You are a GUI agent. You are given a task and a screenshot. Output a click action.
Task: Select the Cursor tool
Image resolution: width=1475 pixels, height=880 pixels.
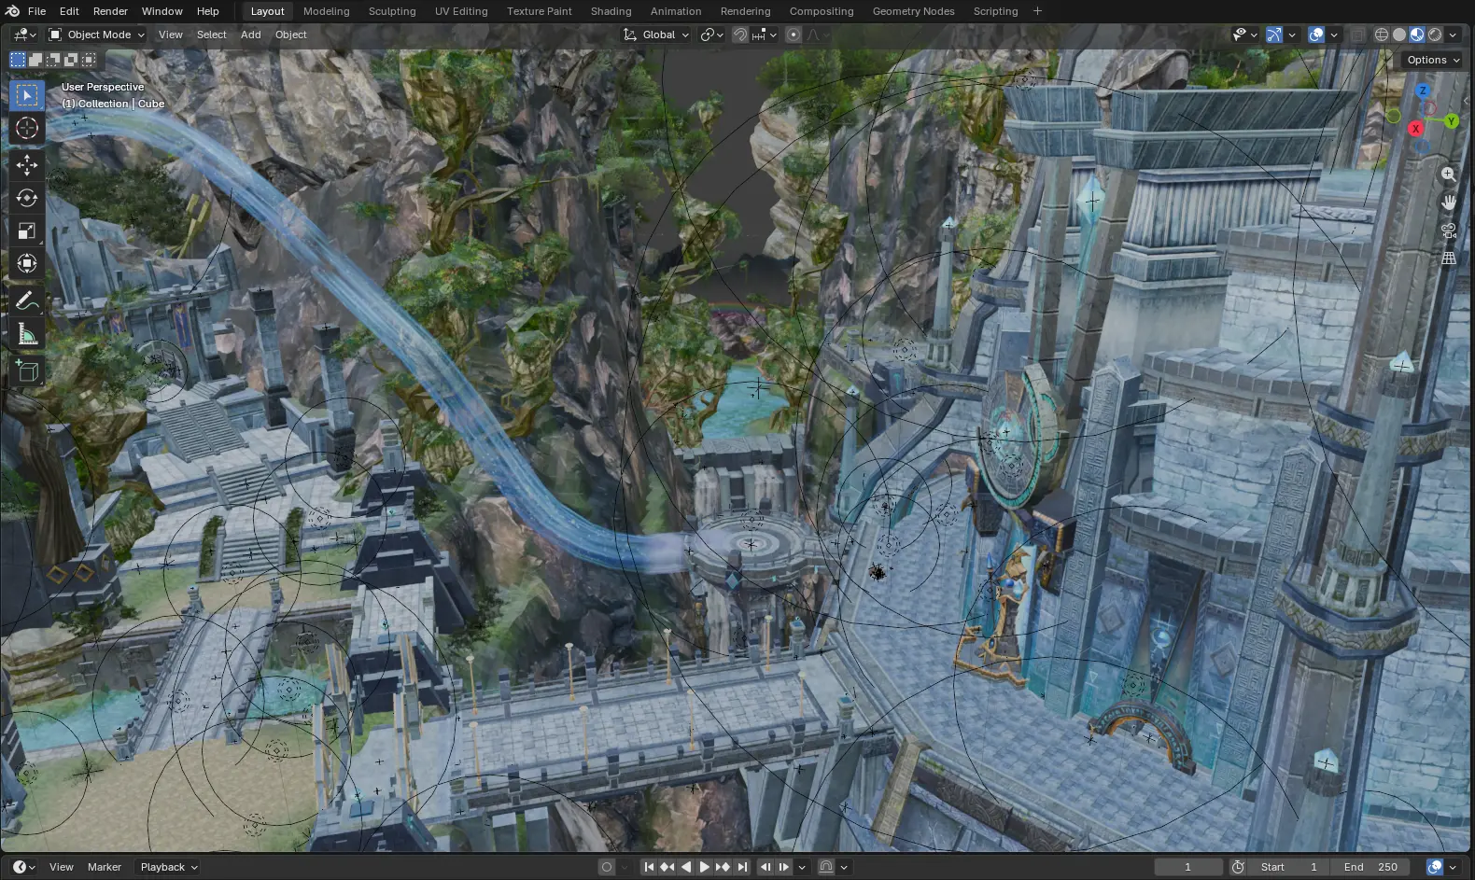[27, 129]
